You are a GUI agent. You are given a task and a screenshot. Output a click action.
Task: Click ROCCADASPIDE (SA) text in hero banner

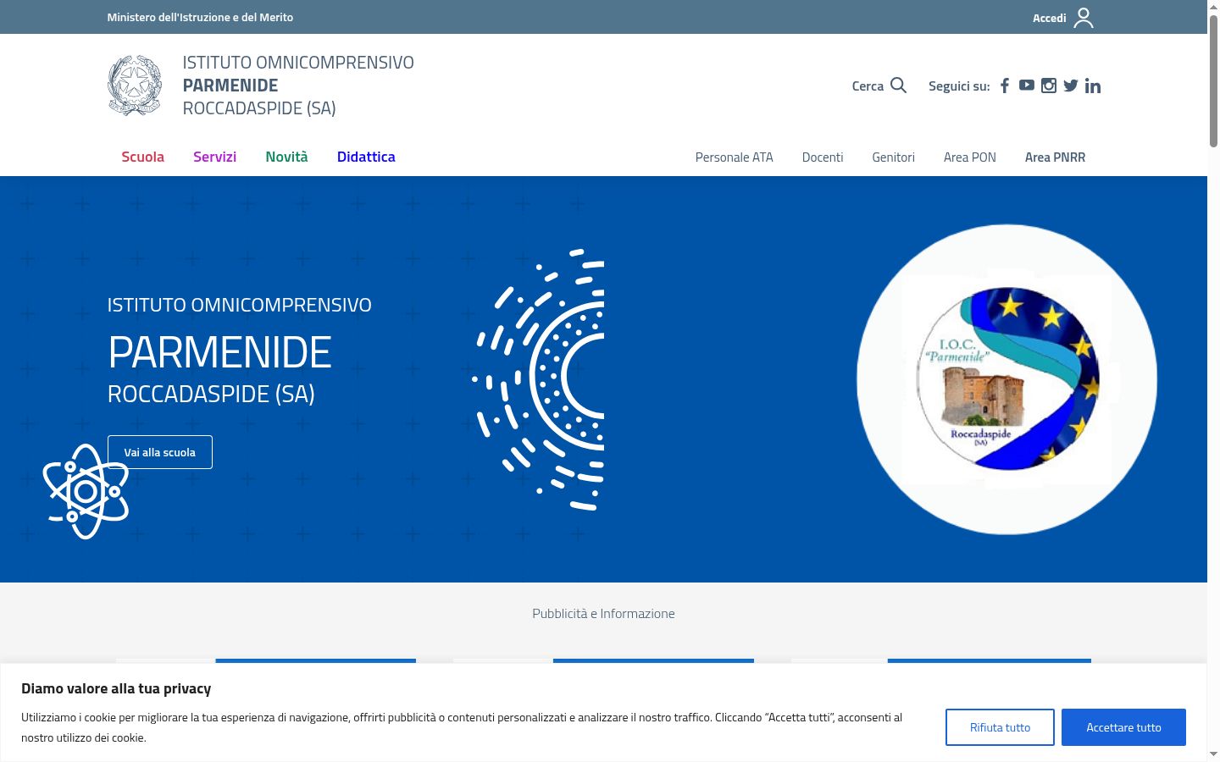click(x=211, y=394)
